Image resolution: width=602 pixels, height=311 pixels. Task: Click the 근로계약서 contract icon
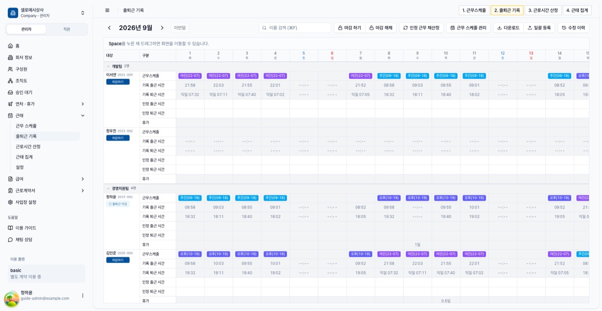[x=11, y=190]
